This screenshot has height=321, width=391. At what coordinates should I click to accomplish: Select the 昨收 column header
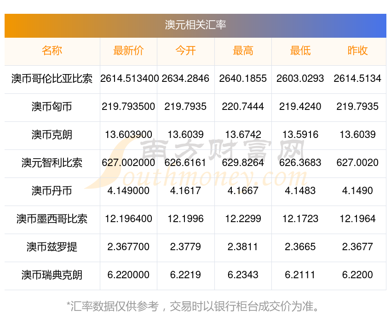coord(357,51)
